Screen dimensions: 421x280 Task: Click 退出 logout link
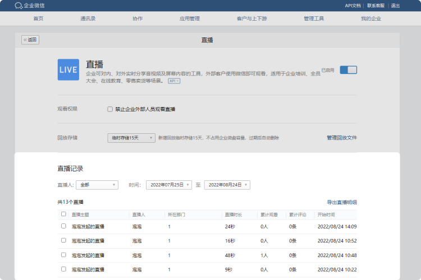[x=395, y=6]
